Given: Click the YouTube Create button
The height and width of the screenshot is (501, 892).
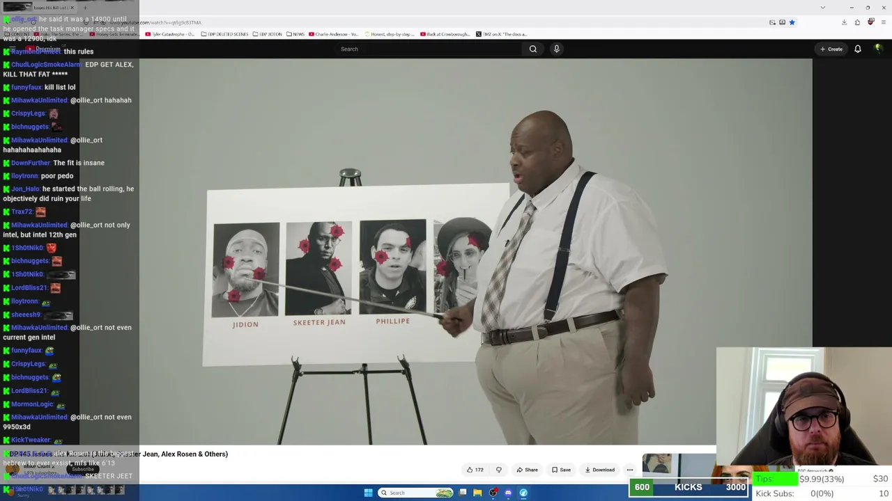Looking at the screenshot, I should point(831,49).
